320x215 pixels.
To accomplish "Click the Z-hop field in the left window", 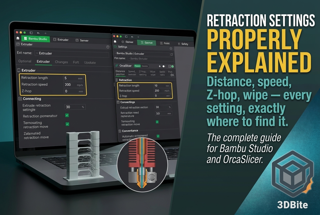I will [74, 91].
